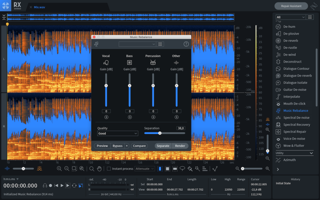Image resolution: width=320 pixels, height=200 pixels.
Task: Solo the Percussion channel
Action: 153,117
